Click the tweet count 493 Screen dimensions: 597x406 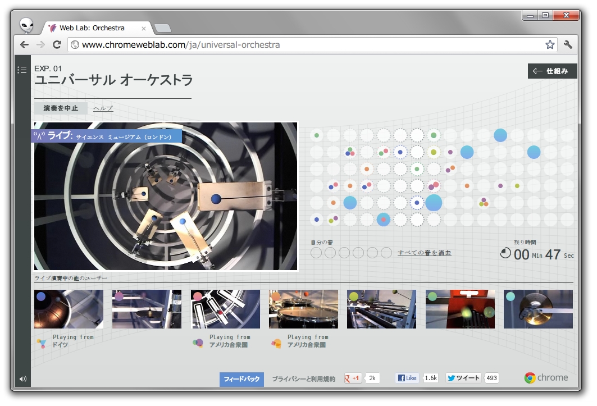[x=491, y=378]
